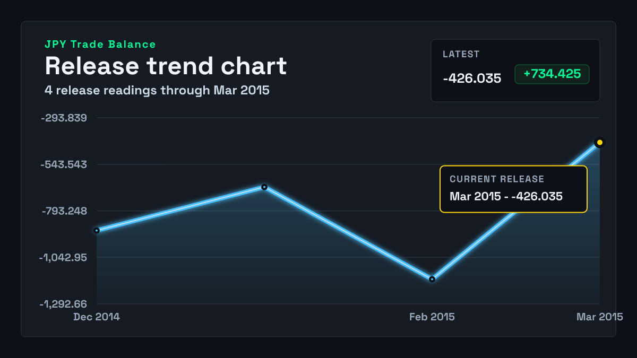Click the Mar 2015 - -426.035 tooltip text
This screenshot has width=637, height=358.
(x=506, y=196)
